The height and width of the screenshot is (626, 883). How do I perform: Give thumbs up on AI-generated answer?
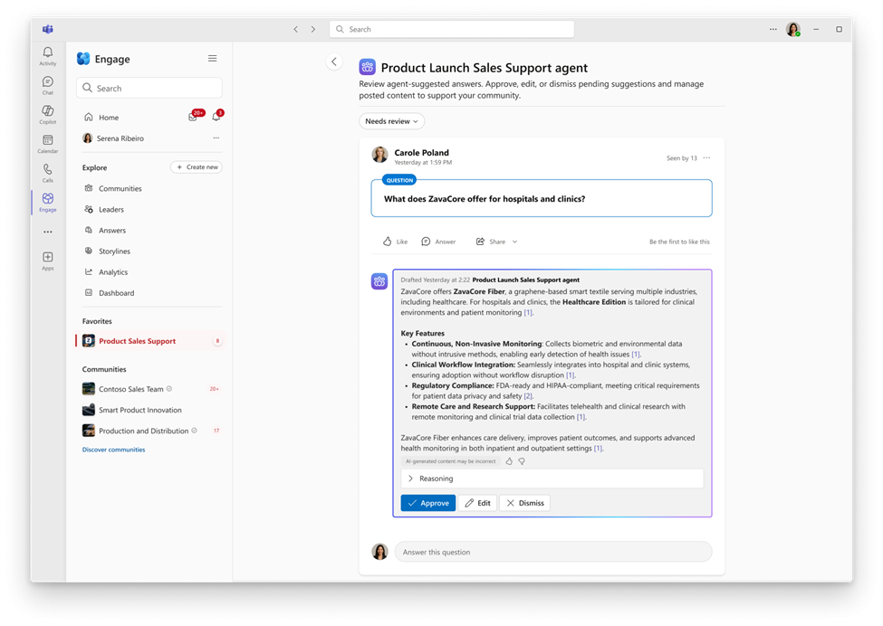click(509, 461)
